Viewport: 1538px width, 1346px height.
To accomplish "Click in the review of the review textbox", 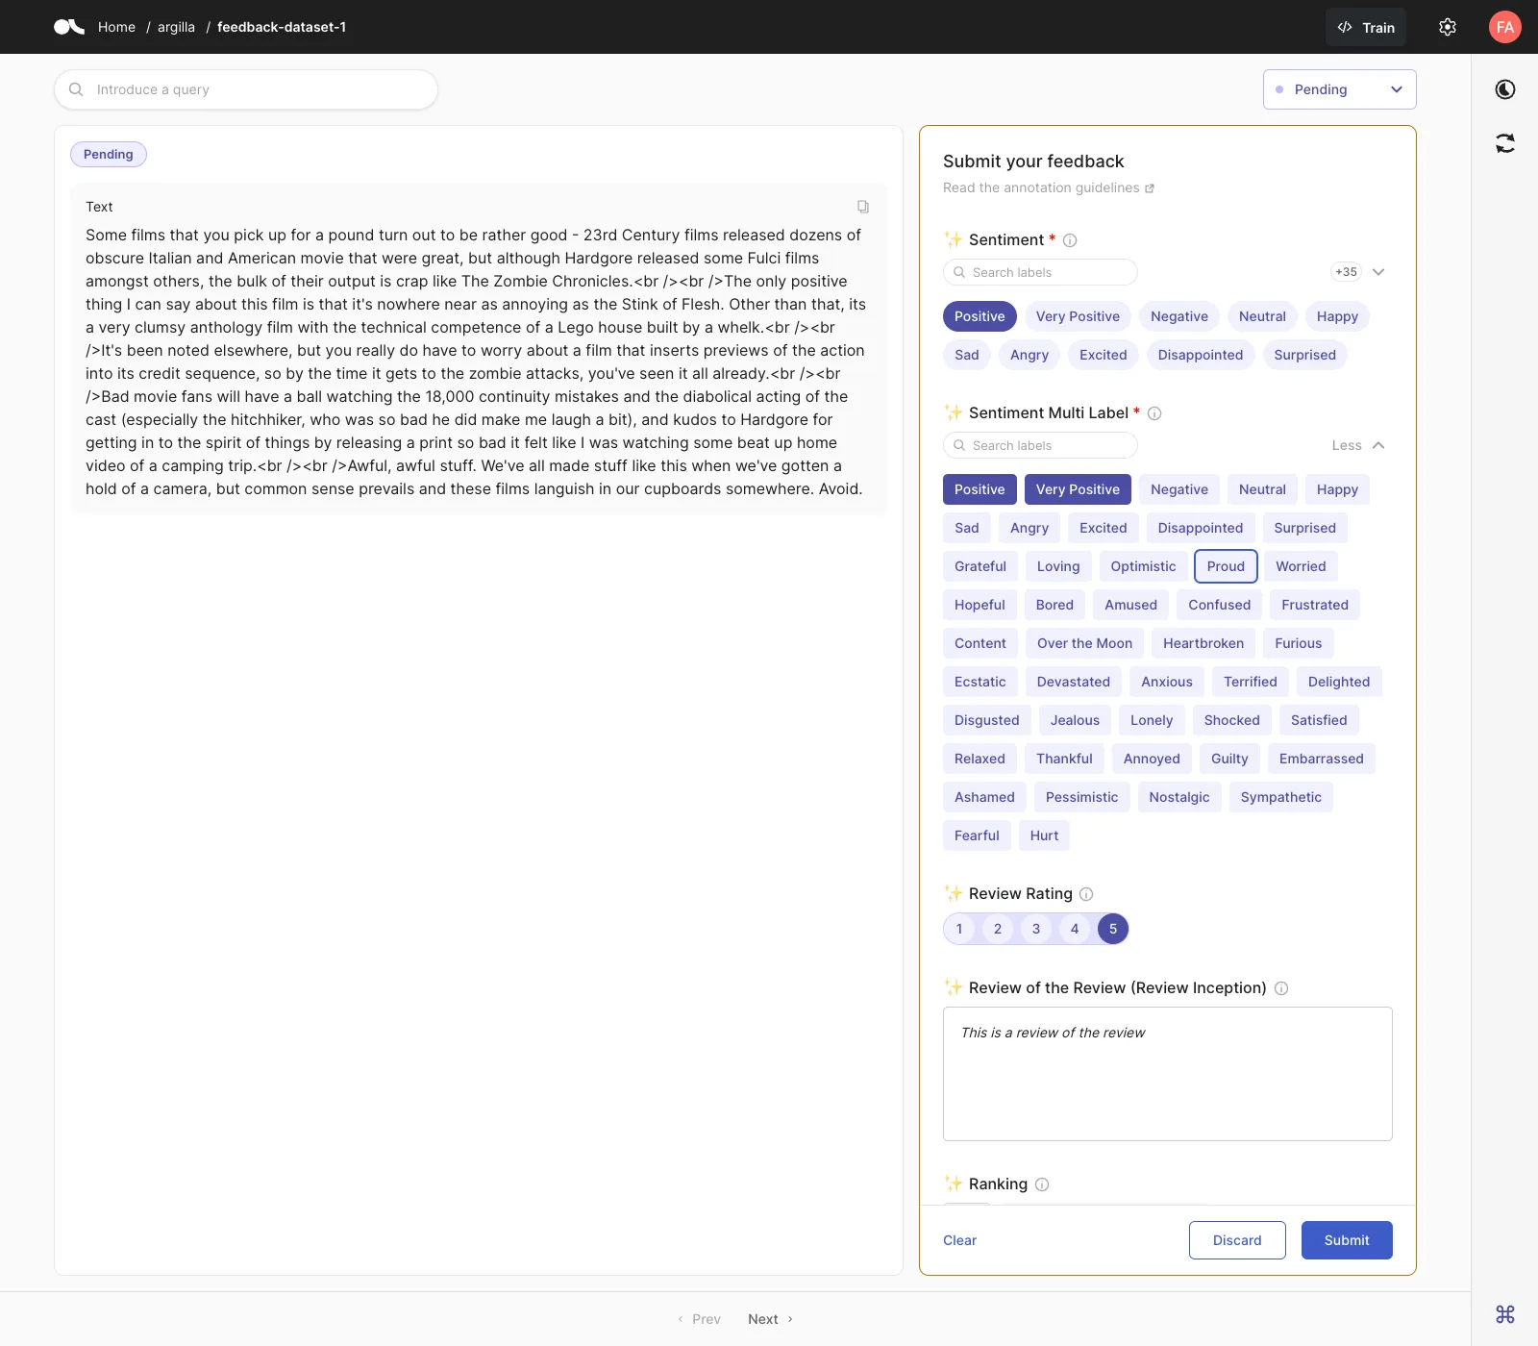I will 1167,1074.
